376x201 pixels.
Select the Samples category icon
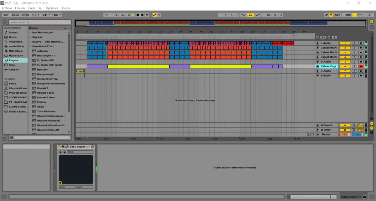click(6, 70)
